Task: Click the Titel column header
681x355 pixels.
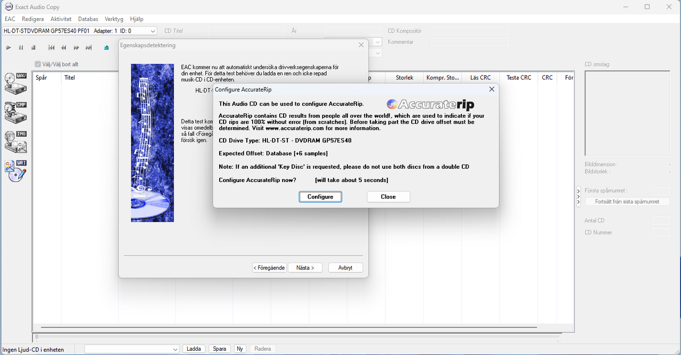Action: click(x=89, y=78)
